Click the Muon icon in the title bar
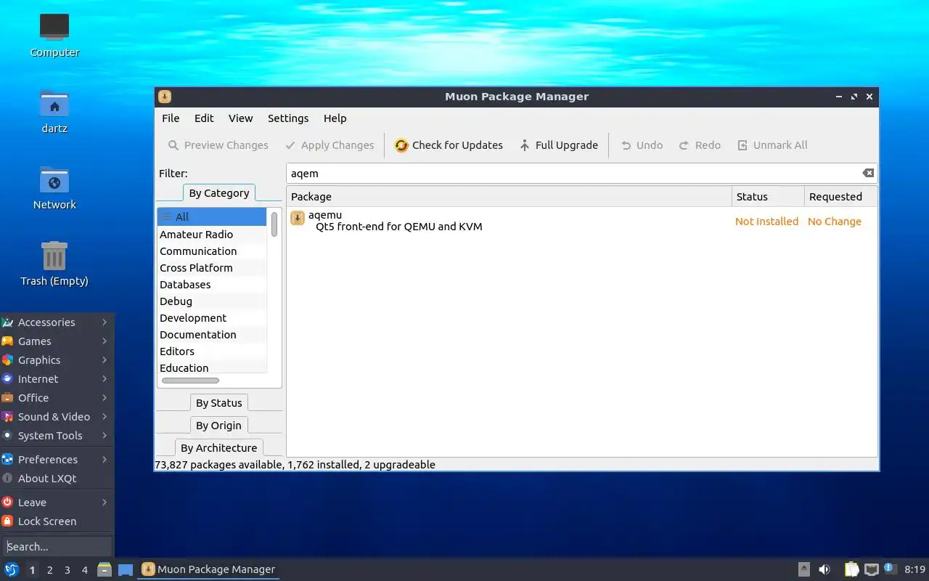The height and width of the screenshot is (581, 929). tap(165, 97)
